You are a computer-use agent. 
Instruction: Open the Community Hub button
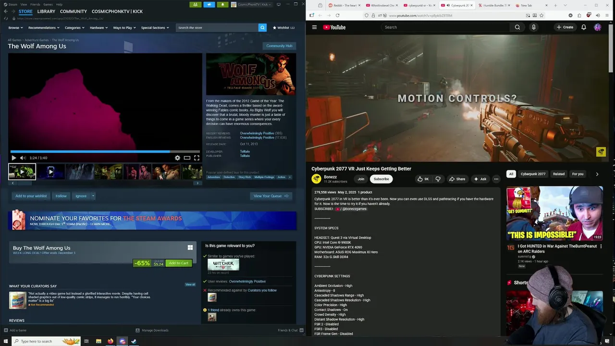pyautogui.click(x=279, y=46)
